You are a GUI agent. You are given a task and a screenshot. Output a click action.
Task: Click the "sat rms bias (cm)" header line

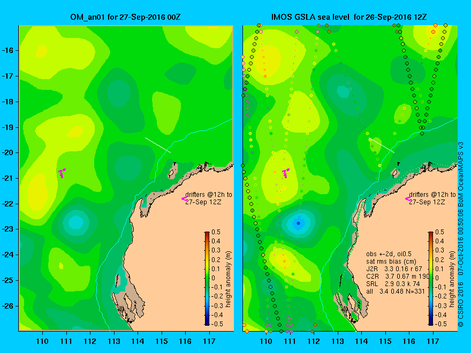(x=391, y=262)
